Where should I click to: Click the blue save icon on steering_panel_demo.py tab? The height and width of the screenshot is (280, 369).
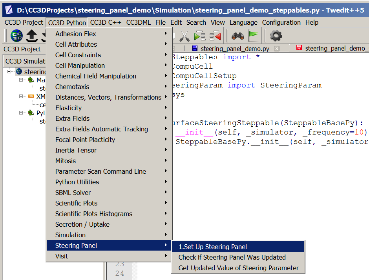point(195,48)
